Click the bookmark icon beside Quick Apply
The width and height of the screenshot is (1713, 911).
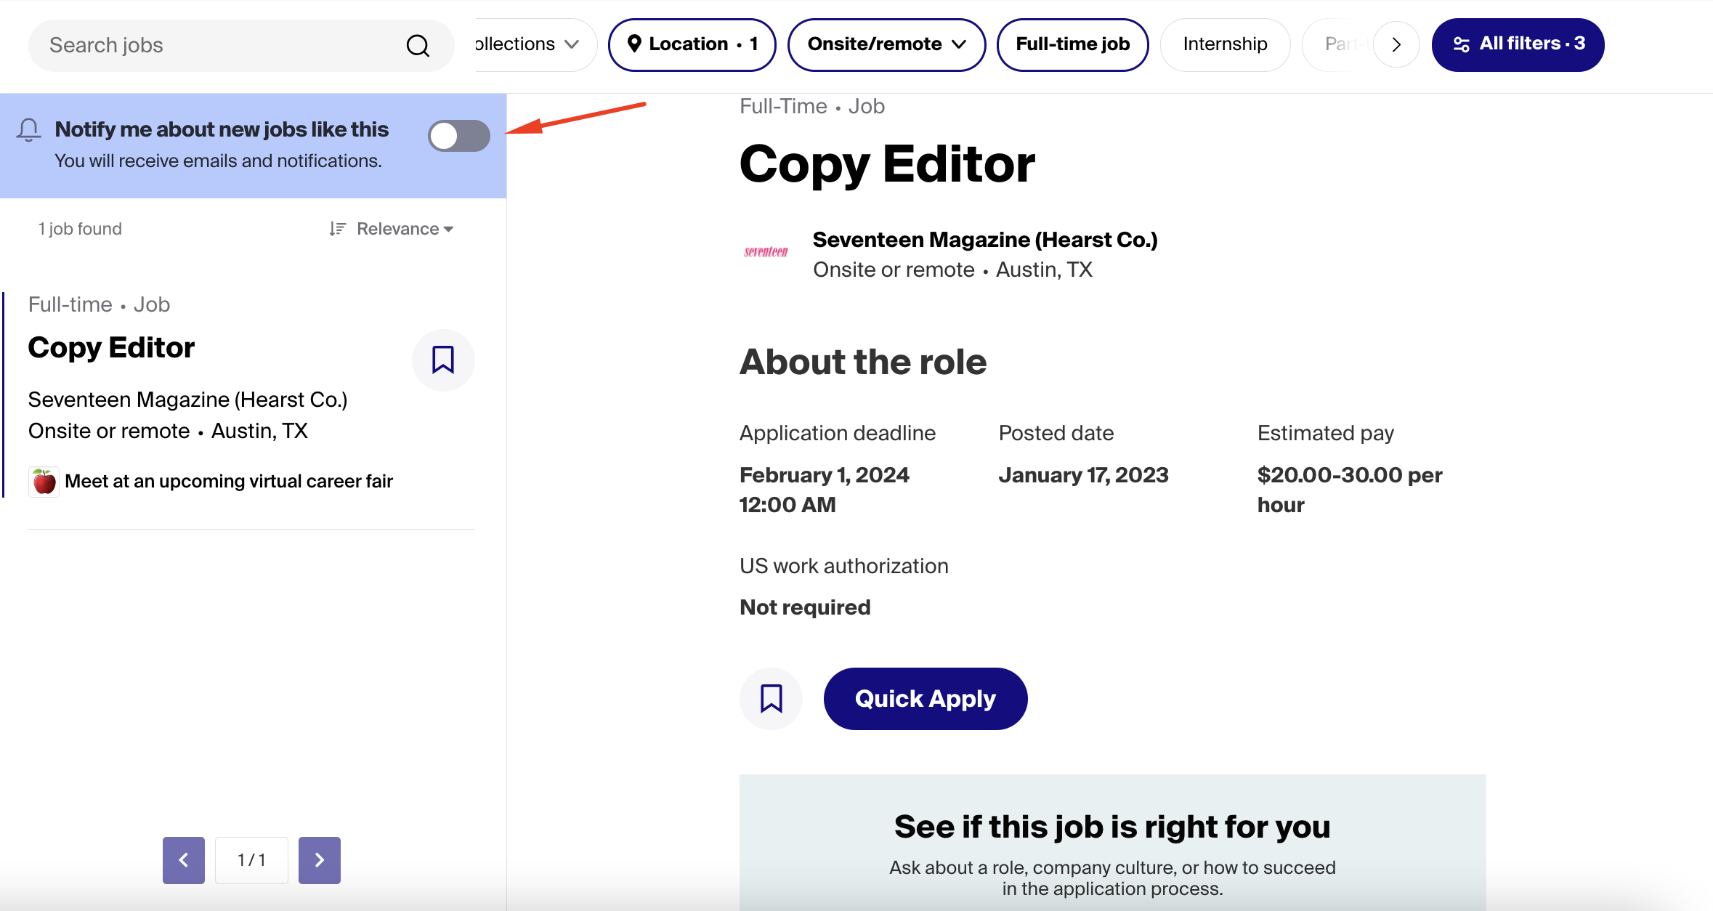pyautogui.click(x=771, y=698)
